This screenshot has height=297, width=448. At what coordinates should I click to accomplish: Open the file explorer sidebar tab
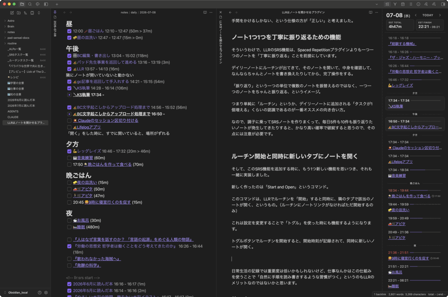(x=22, y=4)
